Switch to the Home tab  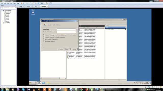point(21,7)
